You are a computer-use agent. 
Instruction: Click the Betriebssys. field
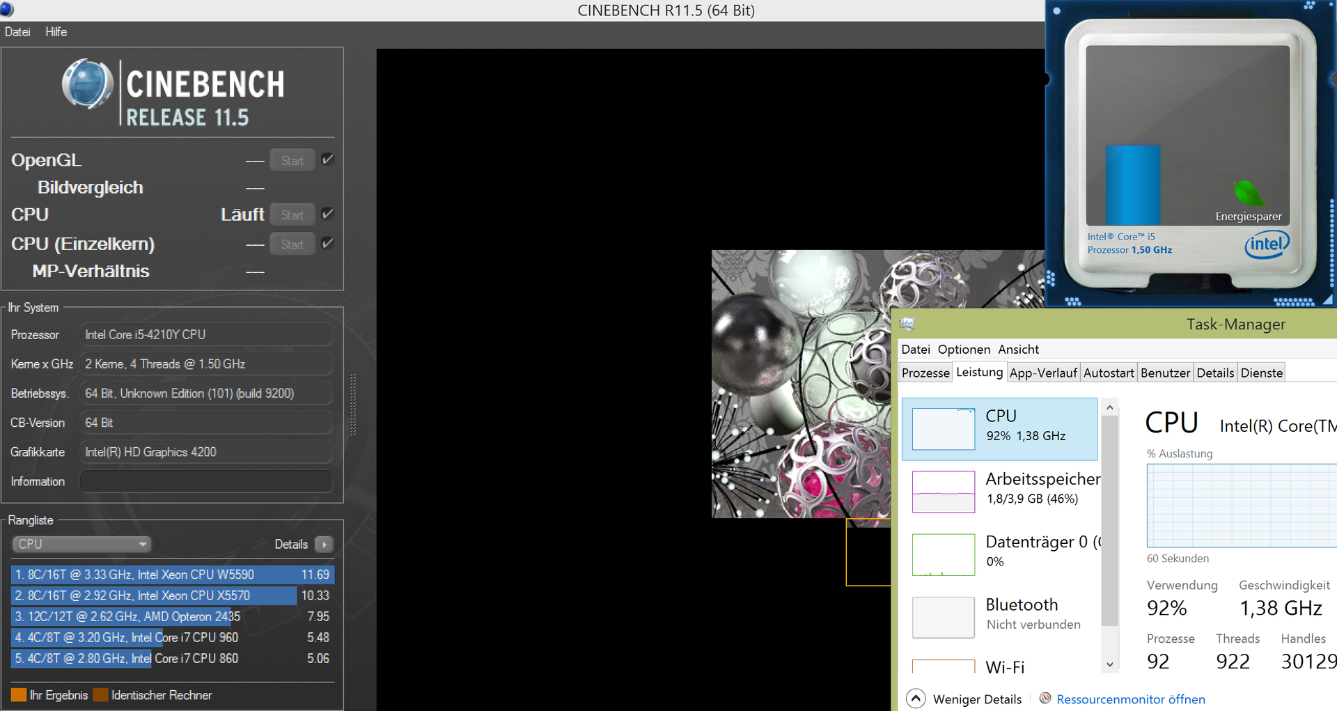[206, 393]
